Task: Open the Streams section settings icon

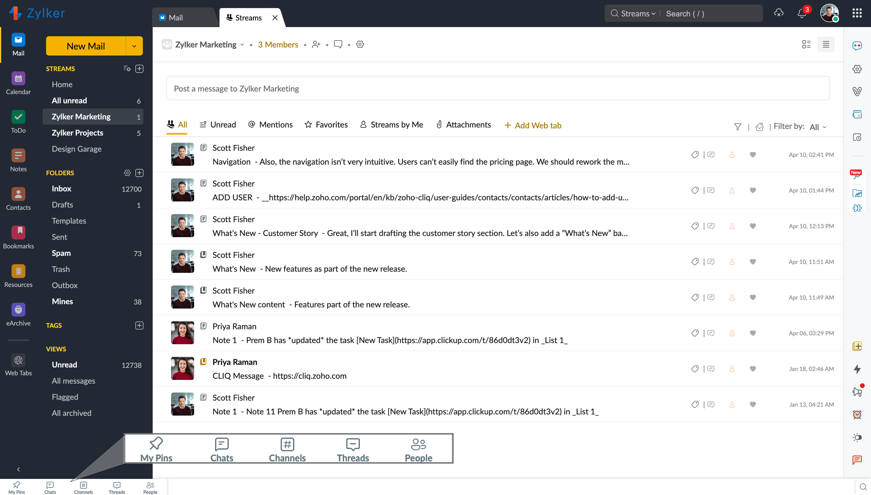Action: 127,69
